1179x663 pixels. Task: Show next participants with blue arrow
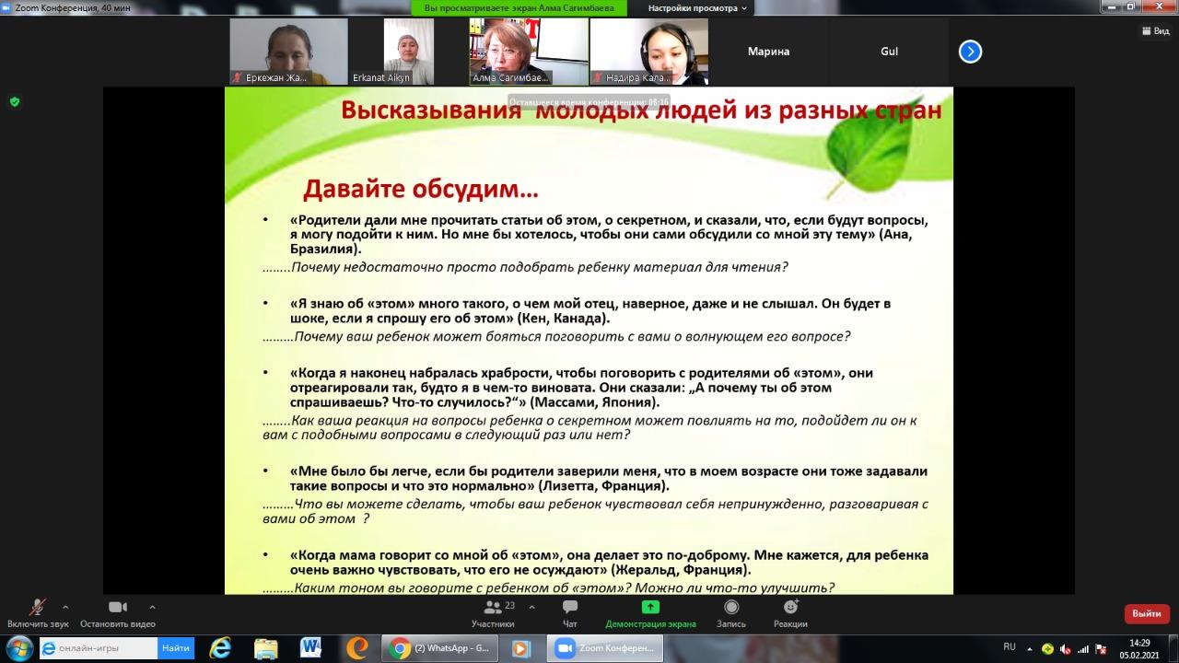pyautogui.click(x=970, y=52)
